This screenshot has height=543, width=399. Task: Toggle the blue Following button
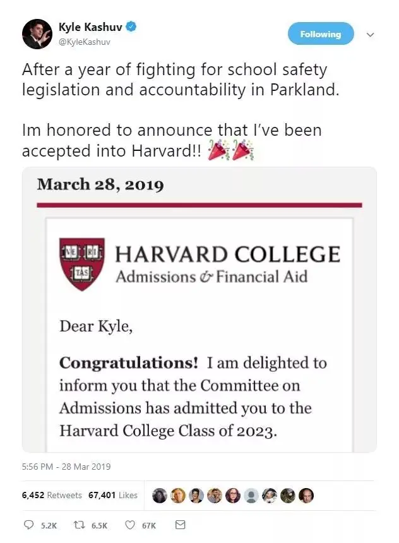(x=320, y=34)
